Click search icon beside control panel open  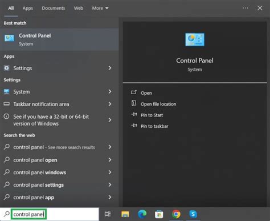(7, 160)
